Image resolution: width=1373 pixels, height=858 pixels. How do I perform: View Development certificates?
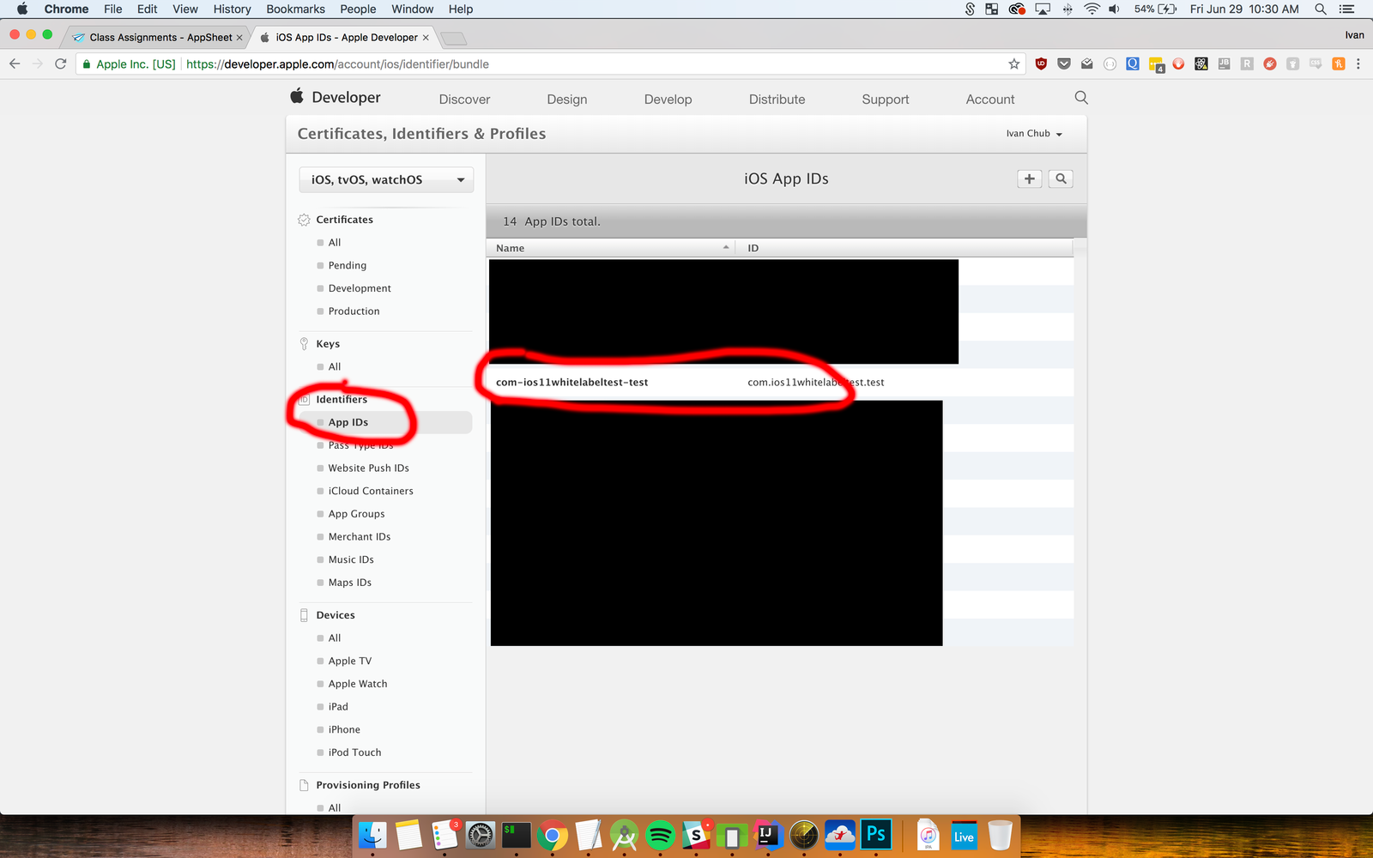click(x=360, y=288)
